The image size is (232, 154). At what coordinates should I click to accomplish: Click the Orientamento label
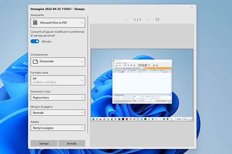39,55
